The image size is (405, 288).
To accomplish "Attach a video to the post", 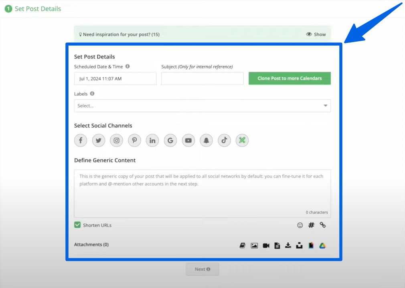I will [266, 245].
